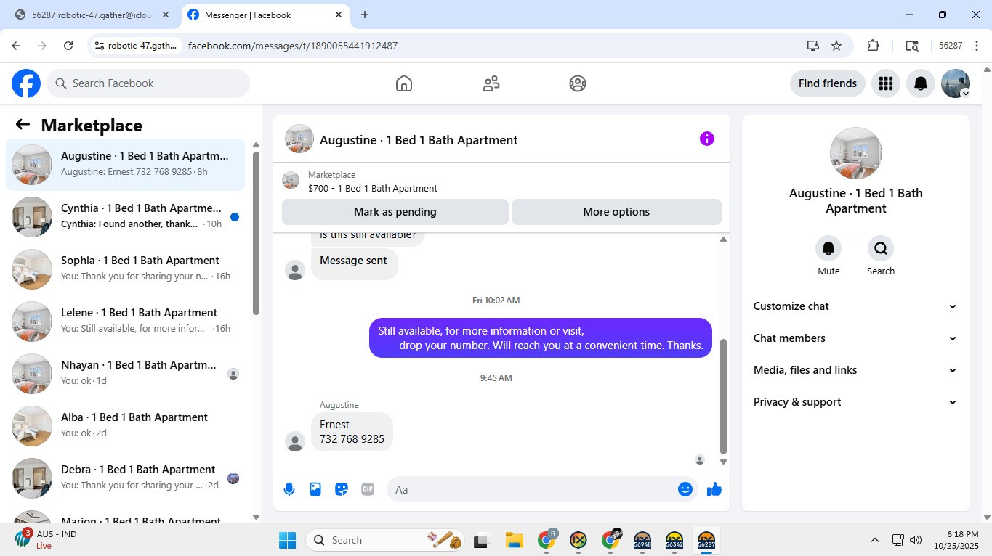The height and width of the screenshot is (556, 992).
Task: Click the large apartment thumbnail in info panel
Action: click(856, 153)
